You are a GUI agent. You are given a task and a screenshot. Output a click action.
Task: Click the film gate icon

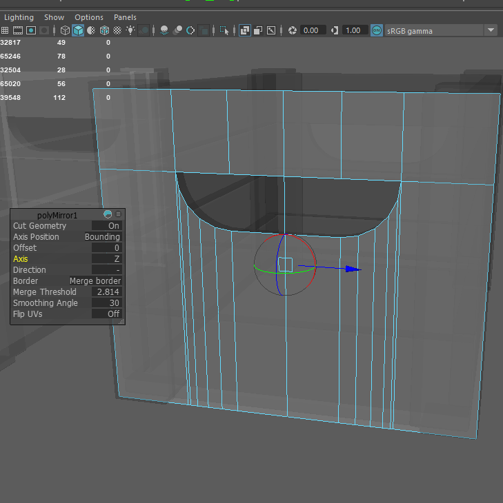tap(18, 30)
